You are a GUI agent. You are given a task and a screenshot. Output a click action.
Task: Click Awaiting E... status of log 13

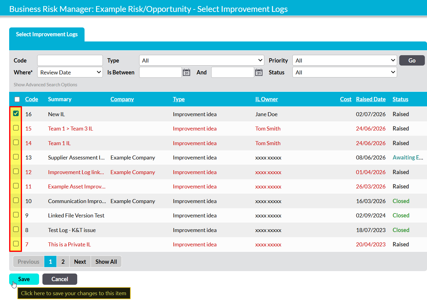pyautogui.click(x=408, y=158)
